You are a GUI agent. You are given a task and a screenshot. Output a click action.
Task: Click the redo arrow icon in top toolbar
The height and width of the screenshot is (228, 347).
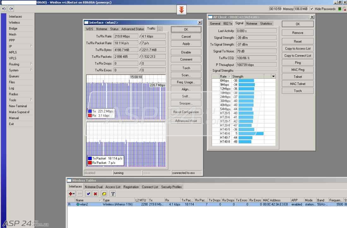pyautogui.click(x=11, y=9)
